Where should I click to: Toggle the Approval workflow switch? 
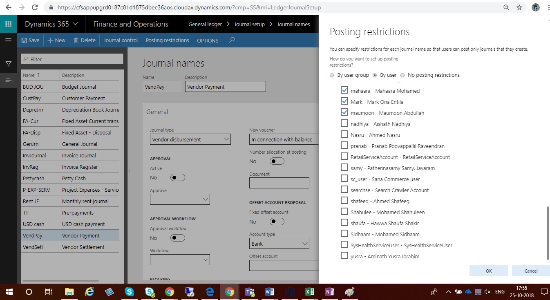click(x=178, y=237)
